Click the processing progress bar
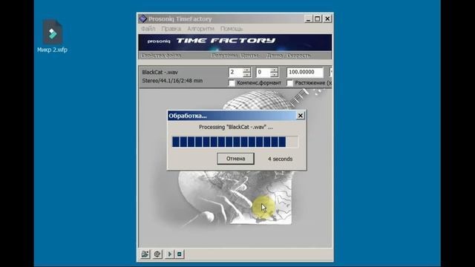Image resolution: width=475 pixels, height=267 pixels. 235,142
